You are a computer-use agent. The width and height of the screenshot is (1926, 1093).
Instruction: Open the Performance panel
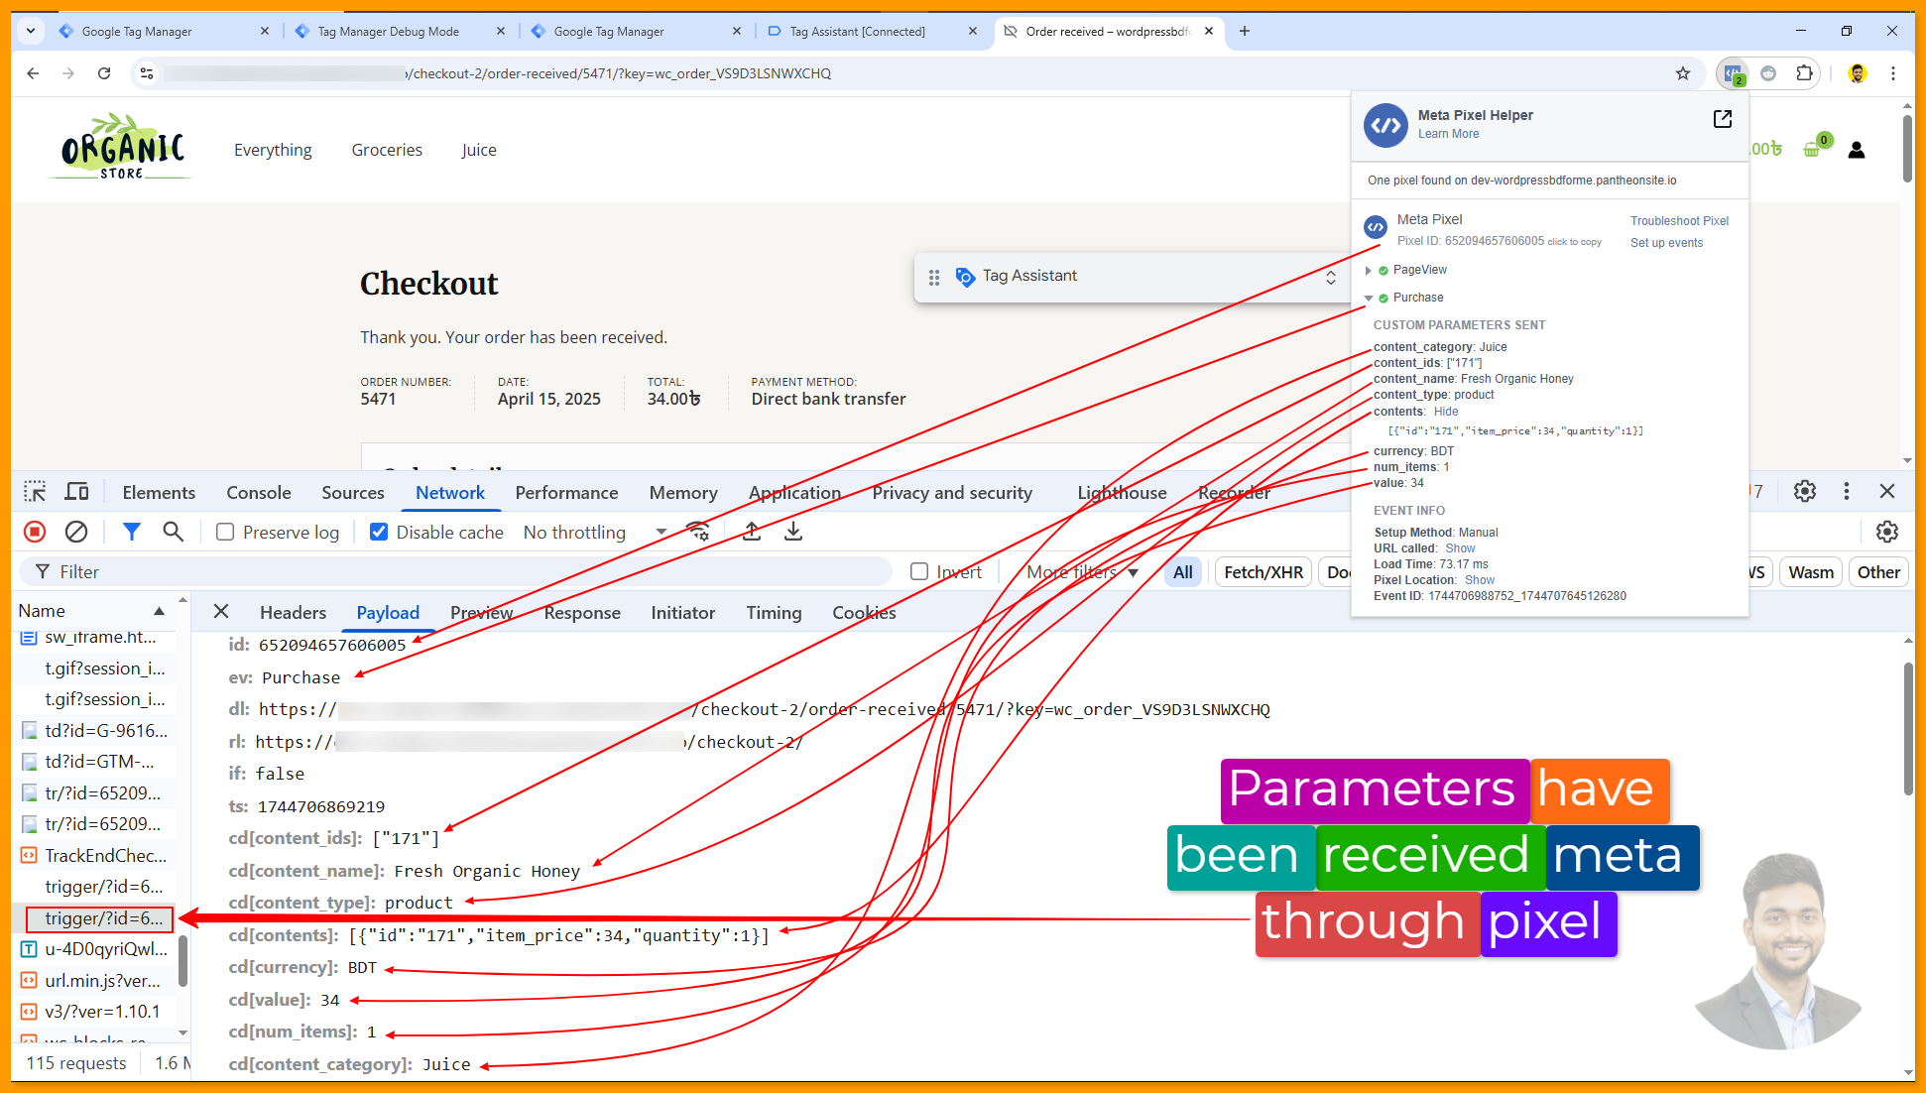coord(566,493)
